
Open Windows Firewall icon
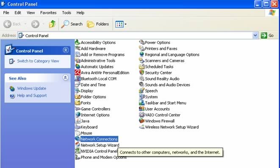click(141, 121)
